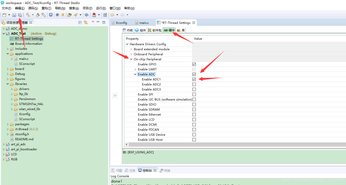Collapse all in project explorer
The height and width of the screenshot is (185, 346).
[x=80, y=22]
